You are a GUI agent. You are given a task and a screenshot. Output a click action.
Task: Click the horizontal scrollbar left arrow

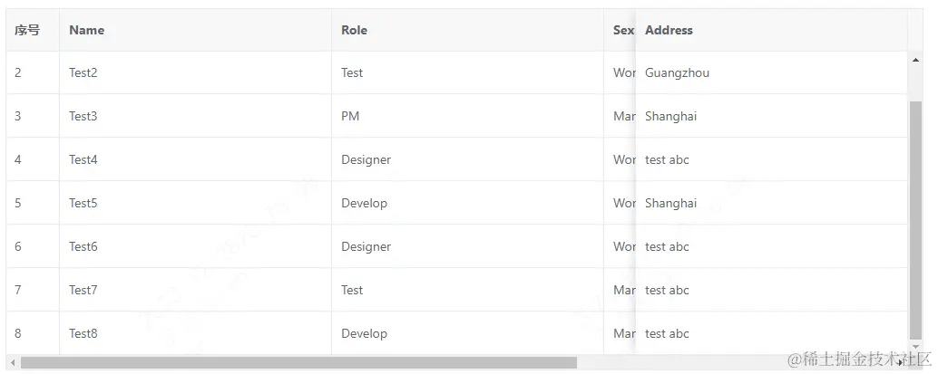[x=13, y=363]
